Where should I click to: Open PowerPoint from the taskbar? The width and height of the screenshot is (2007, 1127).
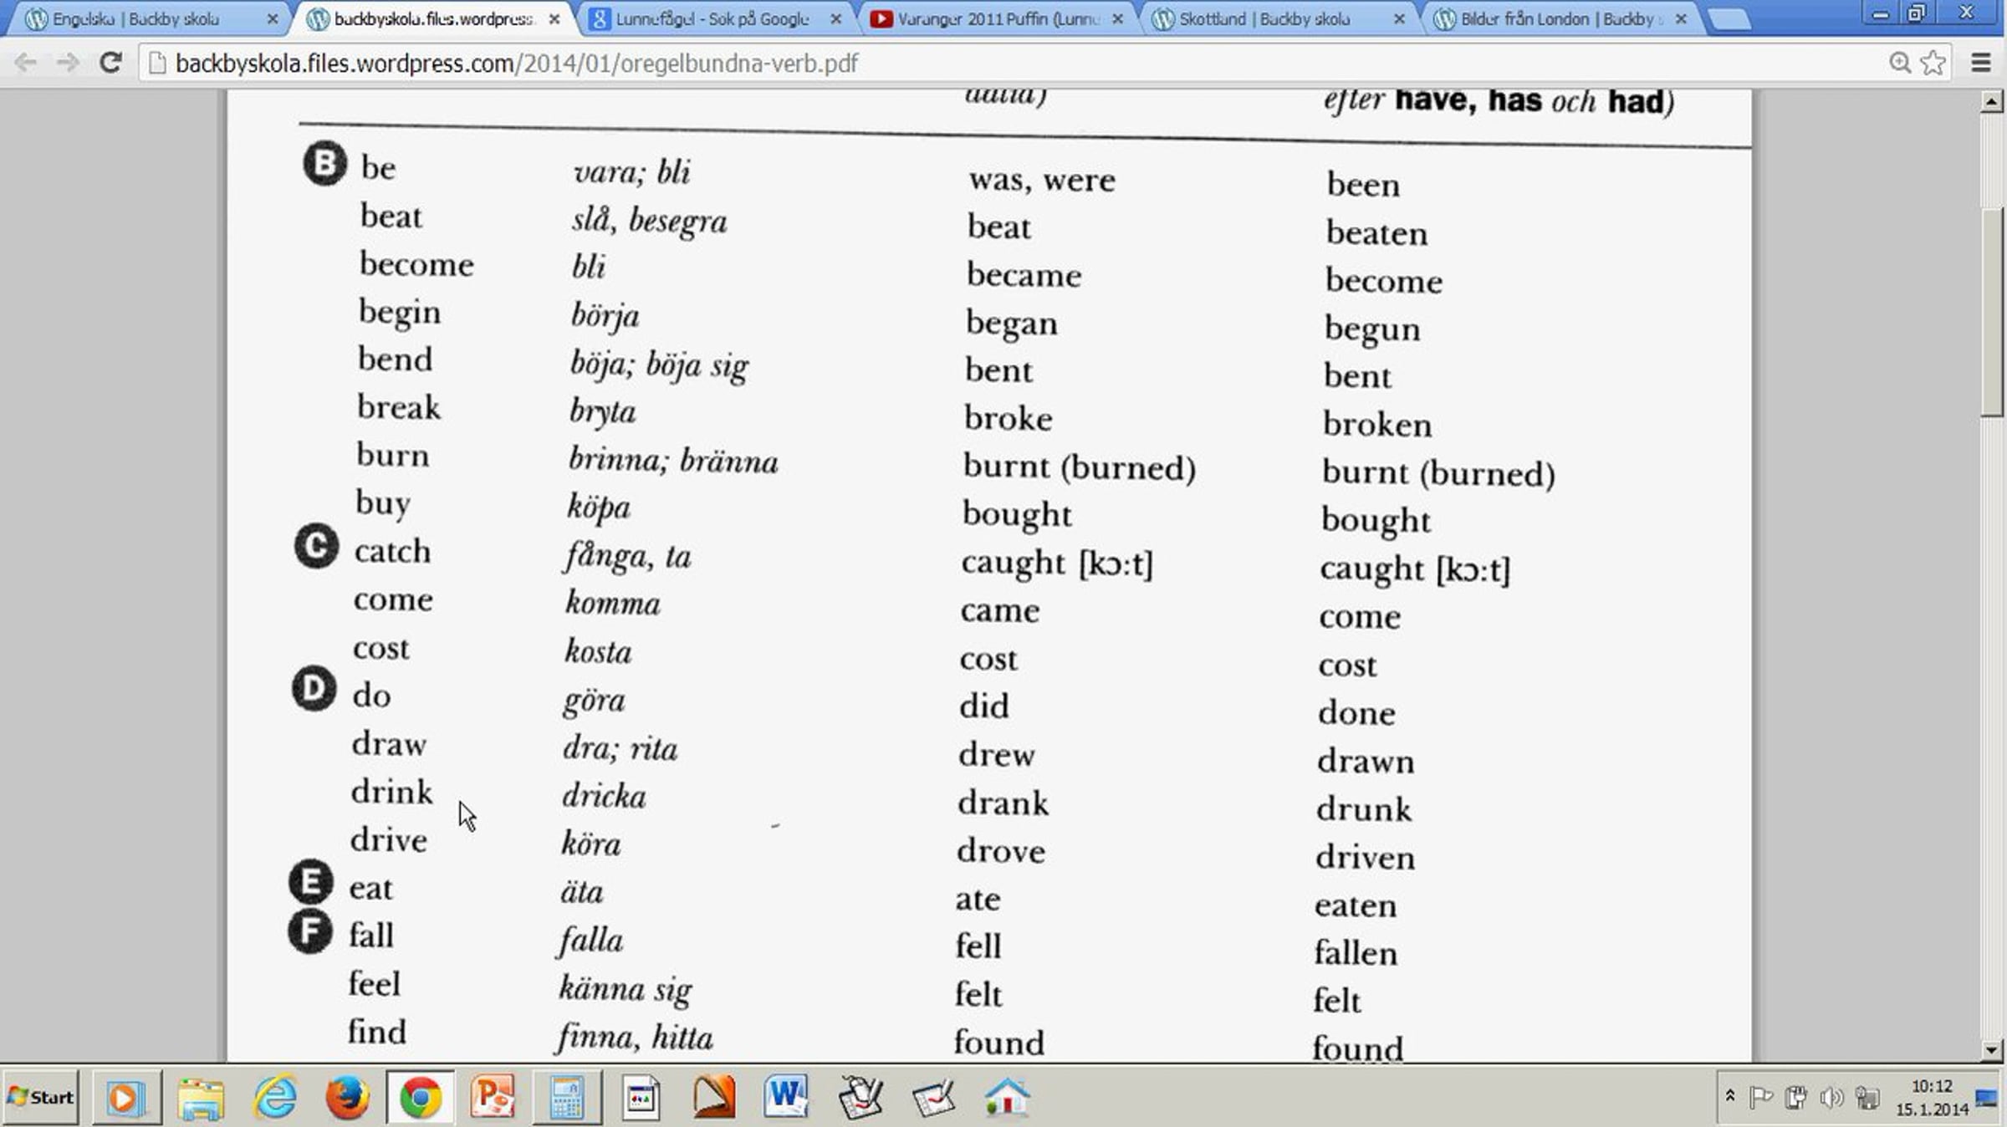[493, 1097]
